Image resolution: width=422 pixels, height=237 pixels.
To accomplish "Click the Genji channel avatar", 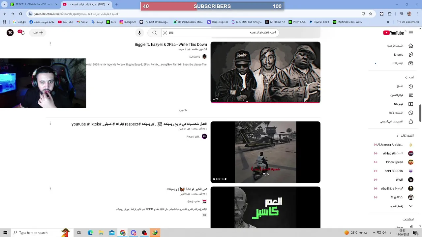I will 204,201.
